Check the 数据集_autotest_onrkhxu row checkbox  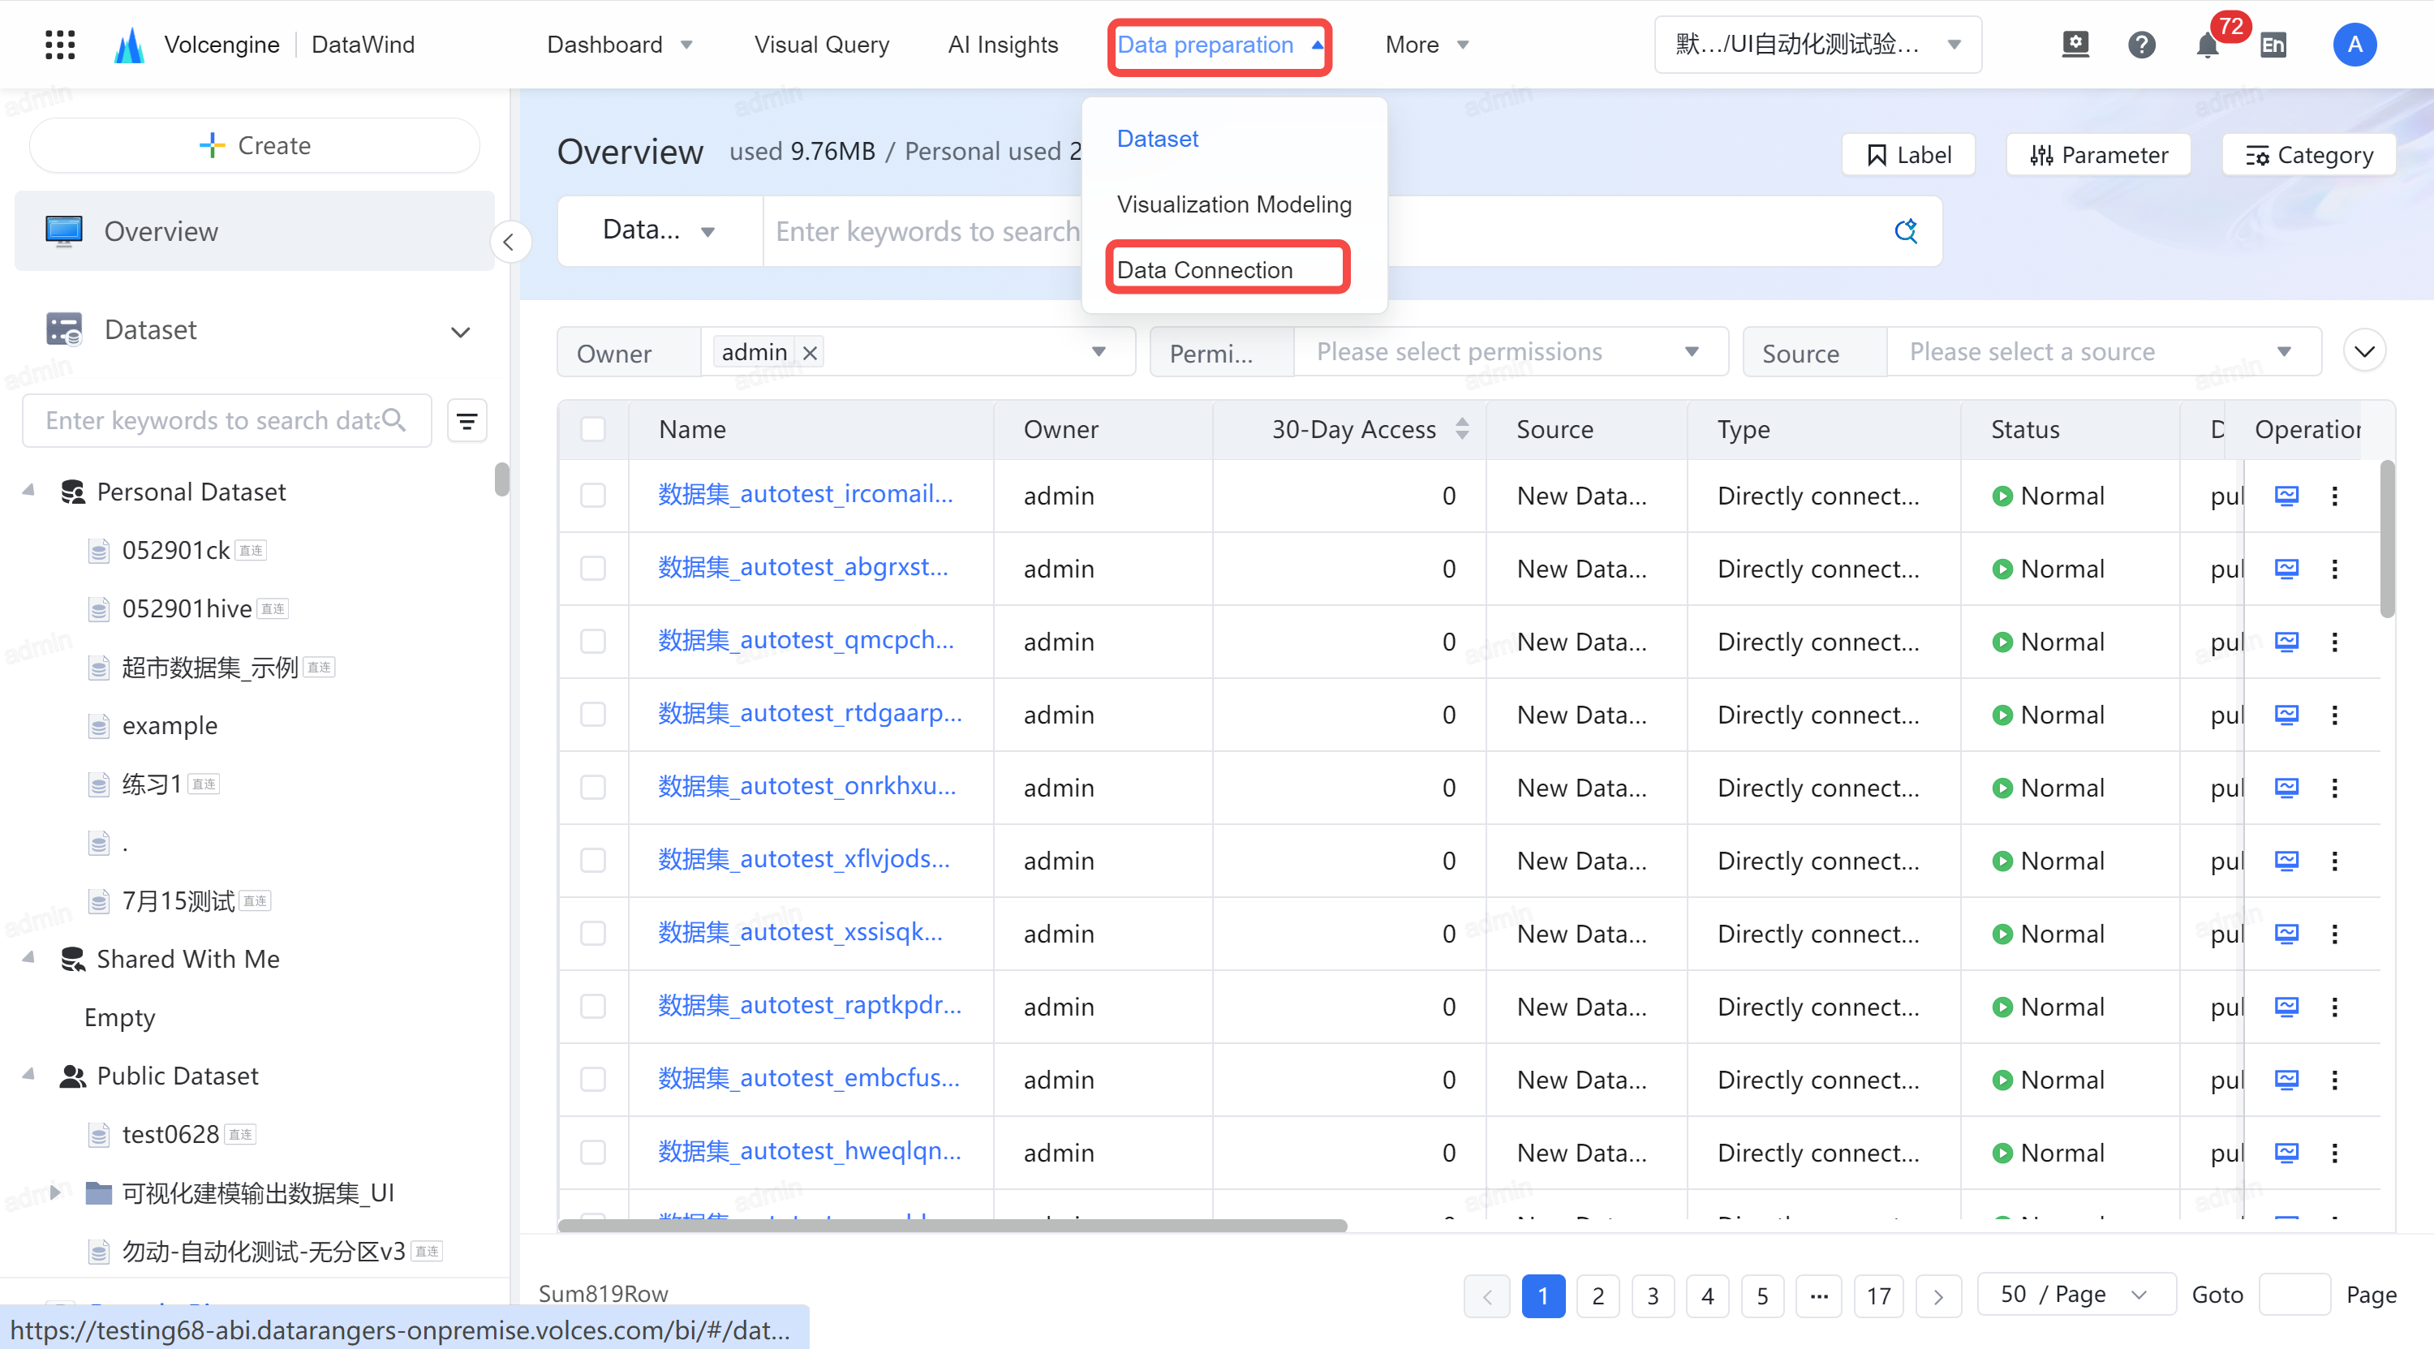(592, 787)
